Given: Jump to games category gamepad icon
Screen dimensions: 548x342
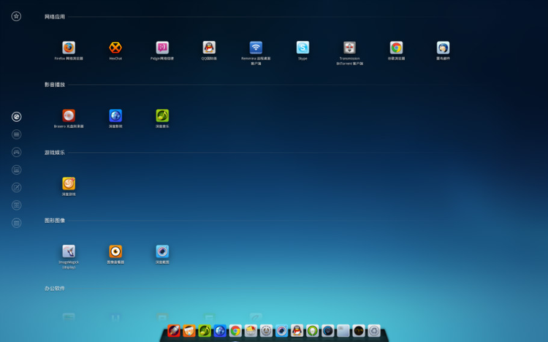Looking at the screenshot, I should (x=16, y=152).
